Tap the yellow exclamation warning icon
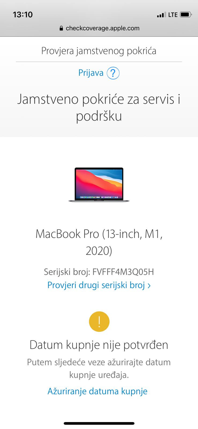 [x=99, y=321]
